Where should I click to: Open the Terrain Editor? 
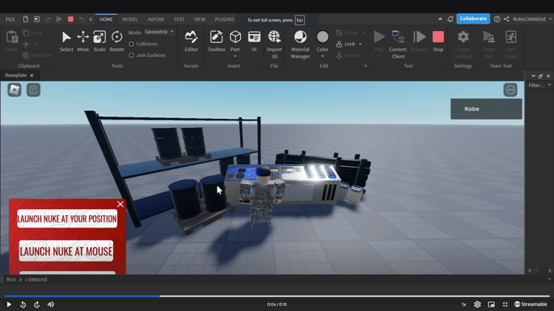[x=191, y=41]
